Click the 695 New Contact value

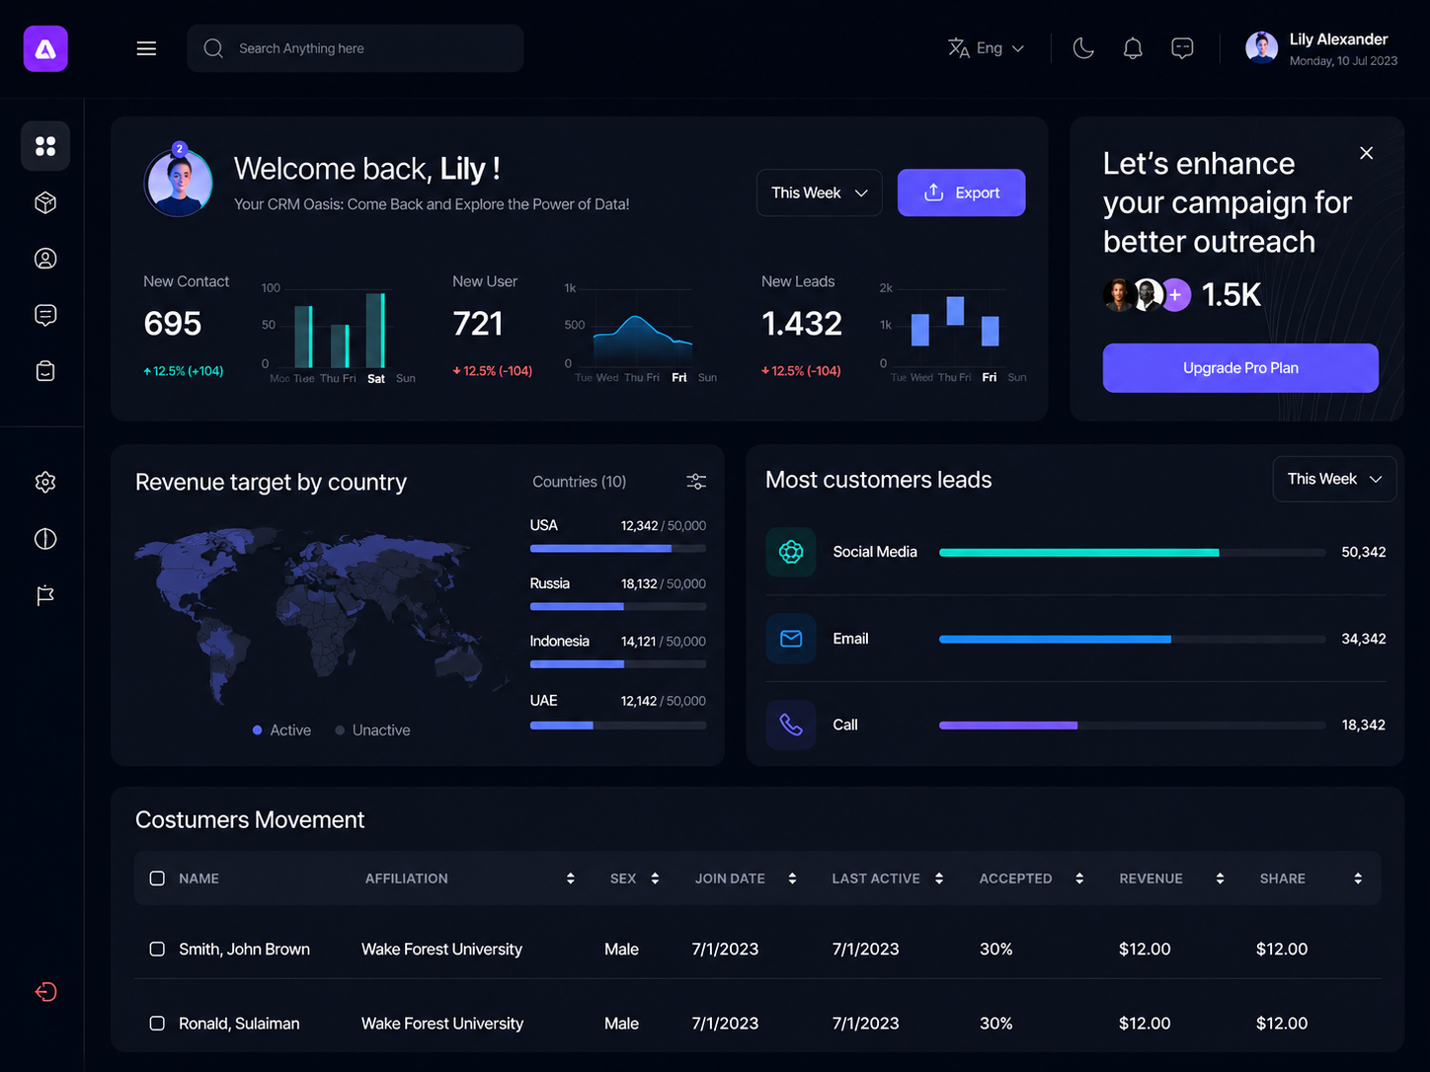[x=173, y=324]
